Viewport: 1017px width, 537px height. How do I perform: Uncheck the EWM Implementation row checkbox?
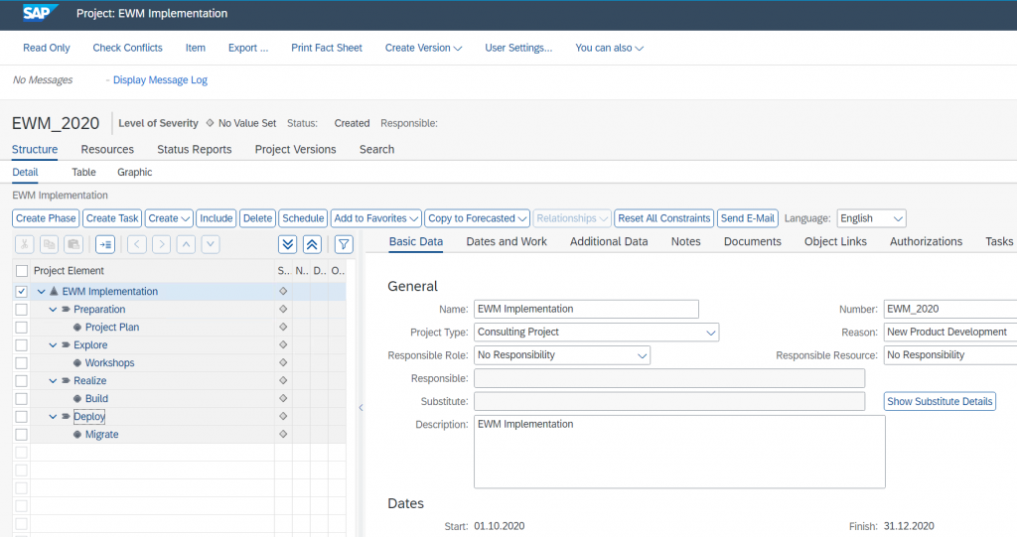point(22,292)
